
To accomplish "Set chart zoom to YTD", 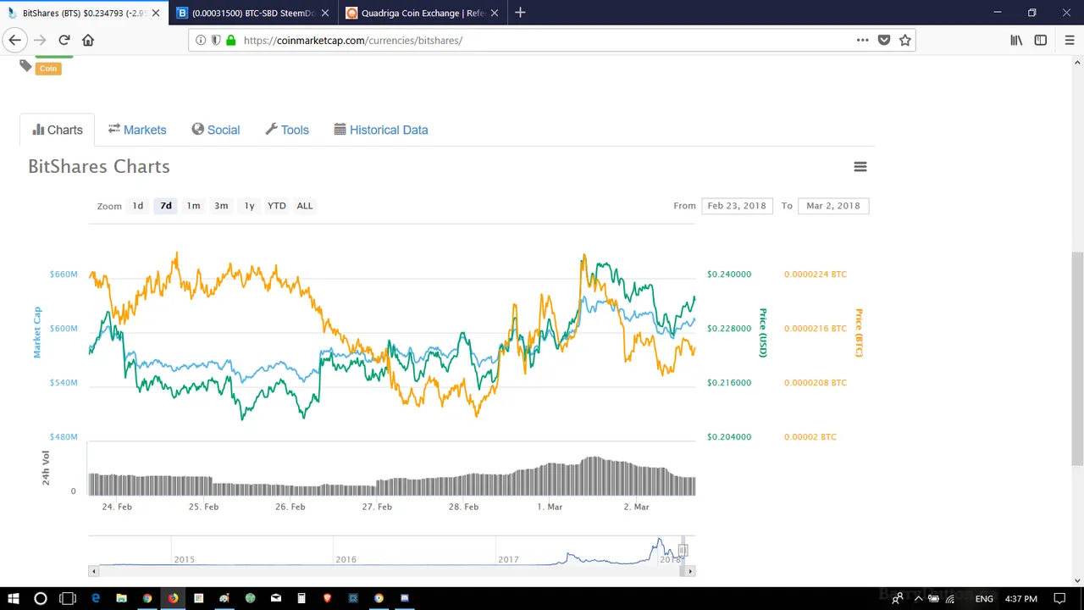I will (277, 206).
